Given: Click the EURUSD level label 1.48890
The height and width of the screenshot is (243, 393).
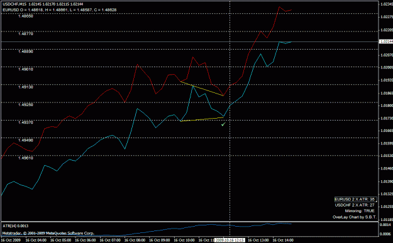Looking at the screenshot, I should 26,51.
